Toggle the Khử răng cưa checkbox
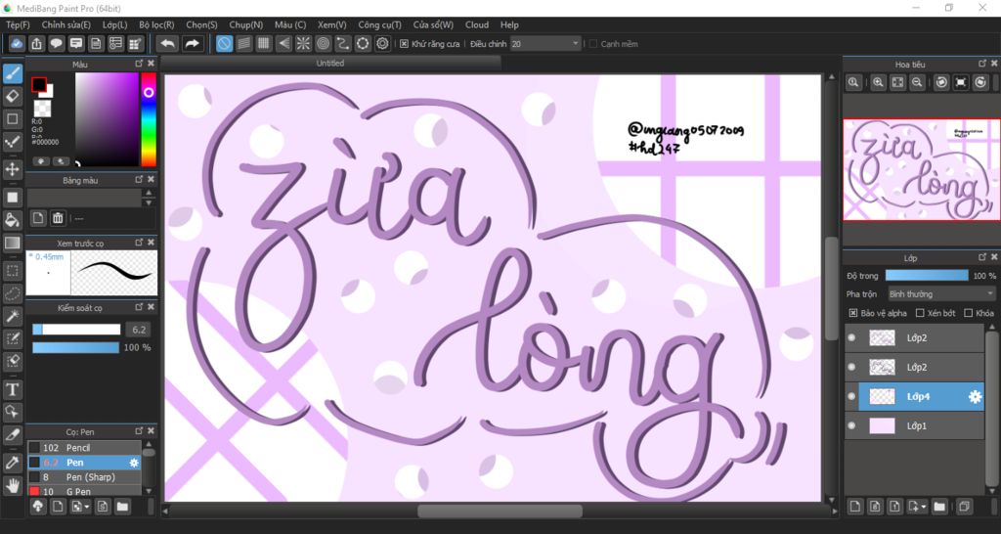Viewport: 1001px width, 534px height. [404, 44]
